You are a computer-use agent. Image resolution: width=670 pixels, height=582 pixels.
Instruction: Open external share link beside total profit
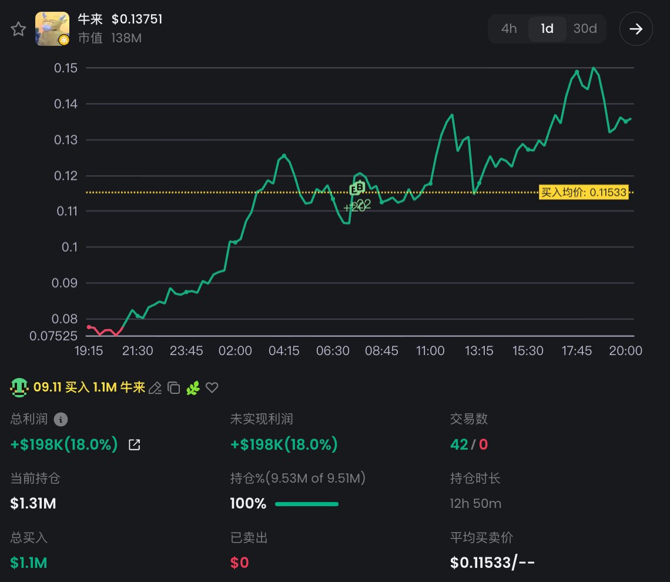tap(134, 445)
